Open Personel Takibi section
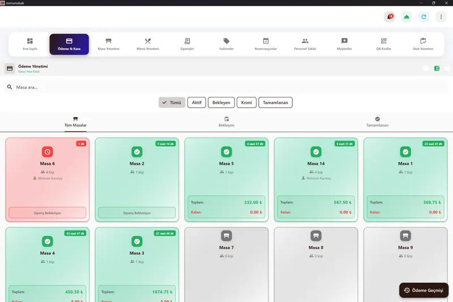The height and width of the screenshot is (302, 453). click(x=305, y=44)
